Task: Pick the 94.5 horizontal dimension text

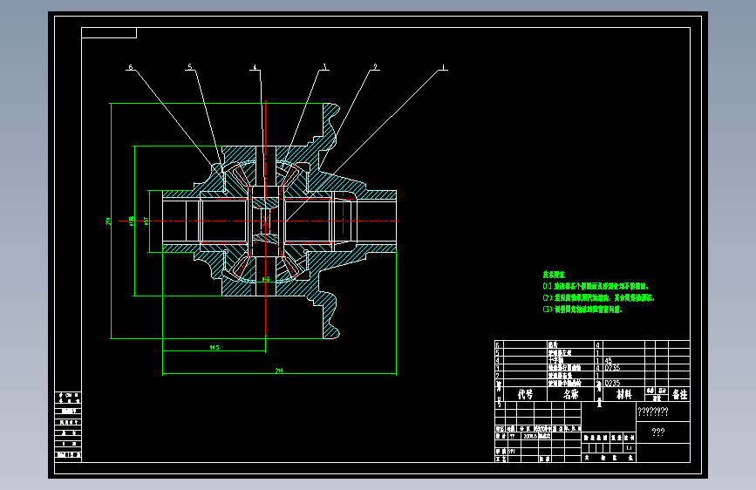Action: tap(215, 347)
